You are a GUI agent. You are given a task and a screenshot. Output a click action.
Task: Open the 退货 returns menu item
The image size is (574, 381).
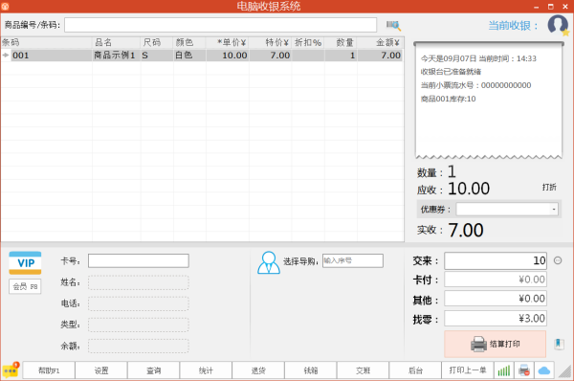[x=258, y=370]
